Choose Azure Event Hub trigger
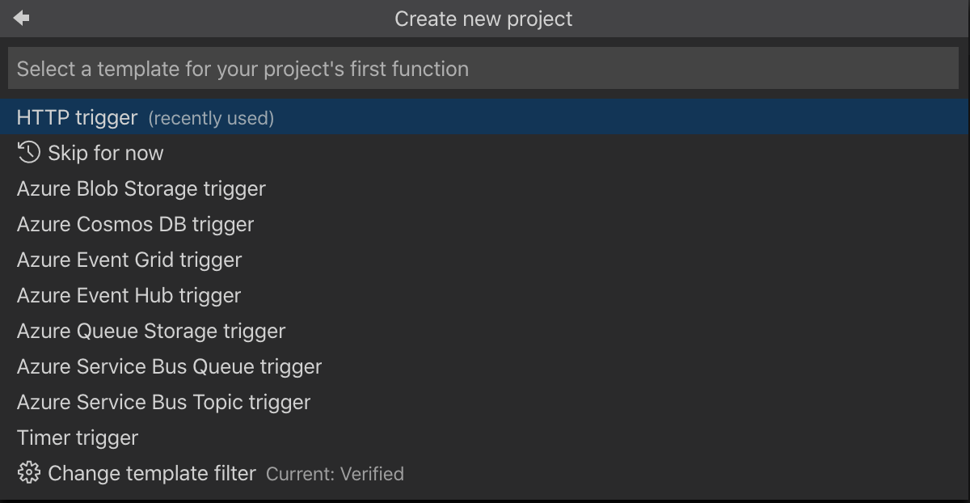 129,295
